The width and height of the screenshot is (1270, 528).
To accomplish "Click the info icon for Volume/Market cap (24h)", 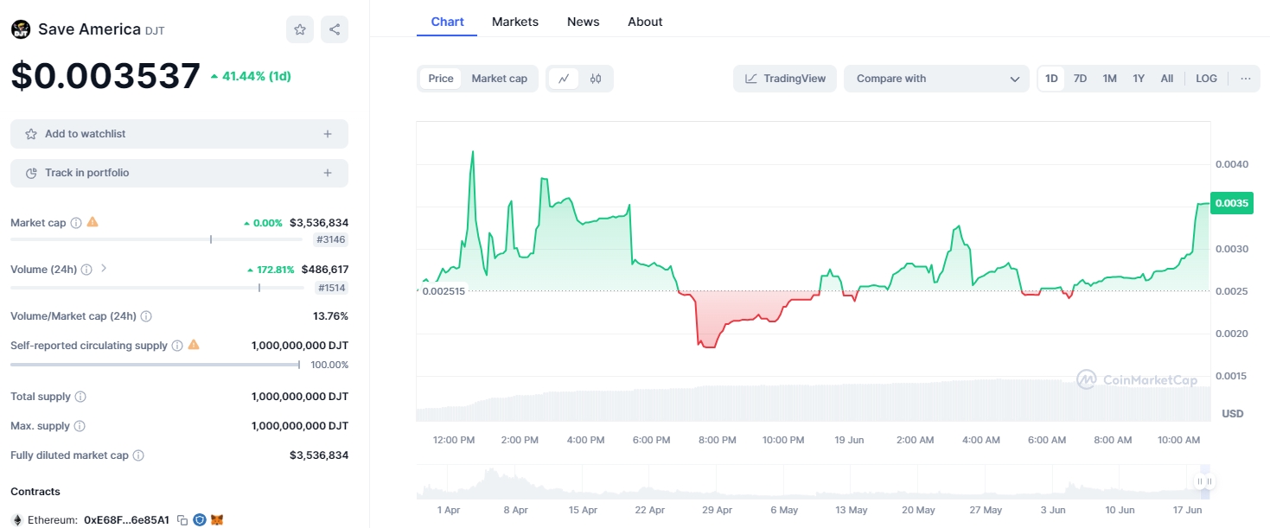I will tap(146, 316).
